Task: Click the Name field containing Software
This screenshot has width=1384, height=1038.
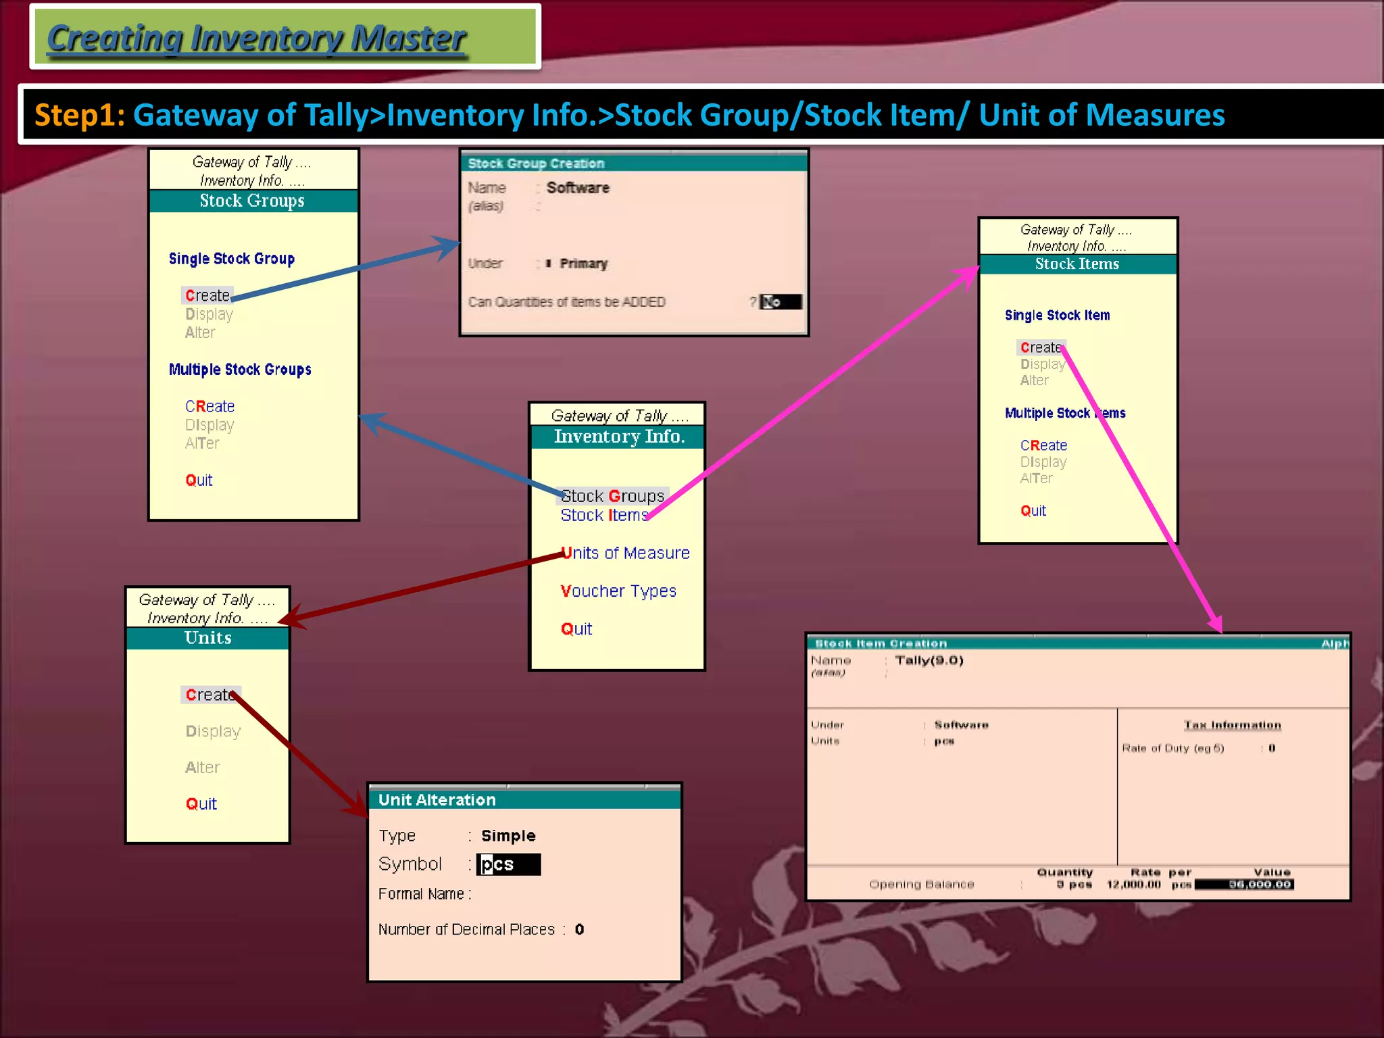Action: coord(578,188)
